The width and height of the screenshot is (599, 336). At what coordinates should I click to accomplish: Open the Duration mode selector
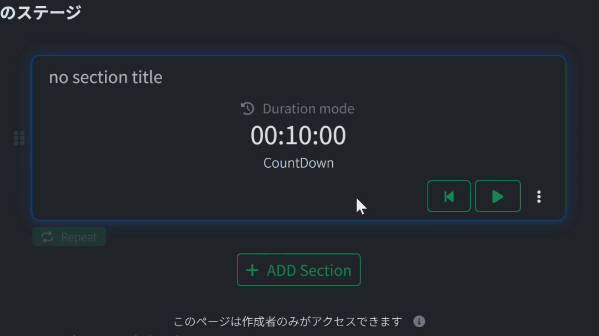(308, 108)
